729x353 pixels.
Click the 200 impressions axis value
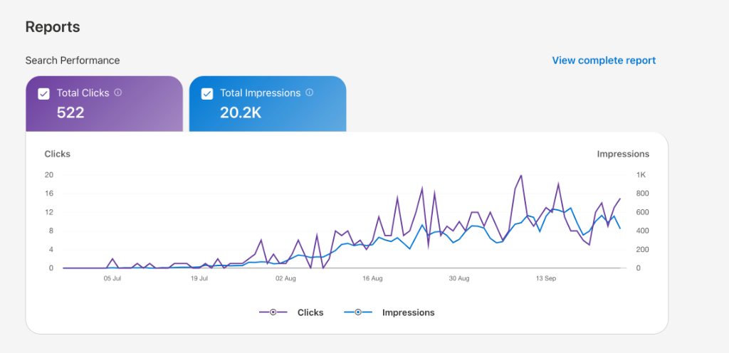point(643,249)
